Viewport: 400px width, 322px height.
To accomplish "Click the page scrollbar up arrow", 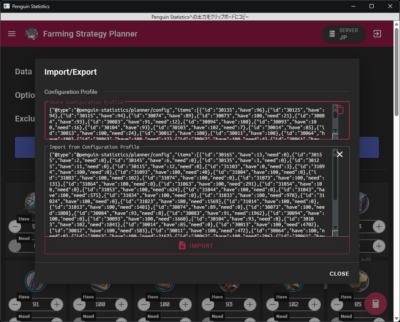I will (x=396, y=24).
